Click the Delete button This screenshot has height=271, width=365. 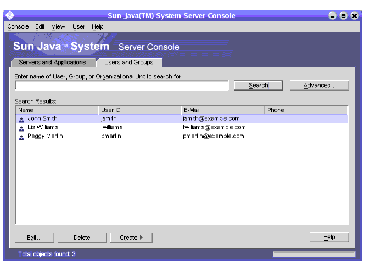(x=82, y=238)
